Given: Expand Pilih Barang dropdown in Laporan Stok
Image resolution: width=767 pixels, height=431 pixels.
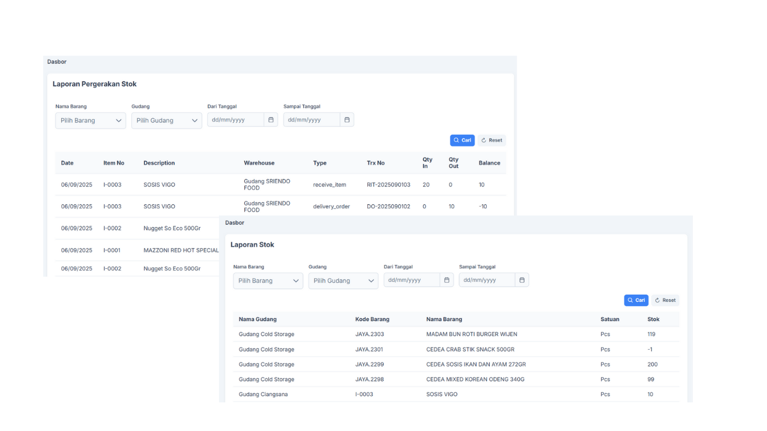Looking at the screenshot, I should (x=268, y=281).
